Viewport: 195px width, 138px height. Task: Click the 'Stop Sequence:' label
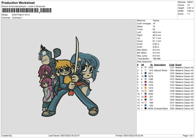click(145, 62)
